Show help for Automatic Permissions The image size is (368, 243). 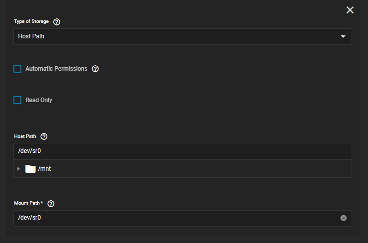95,69
